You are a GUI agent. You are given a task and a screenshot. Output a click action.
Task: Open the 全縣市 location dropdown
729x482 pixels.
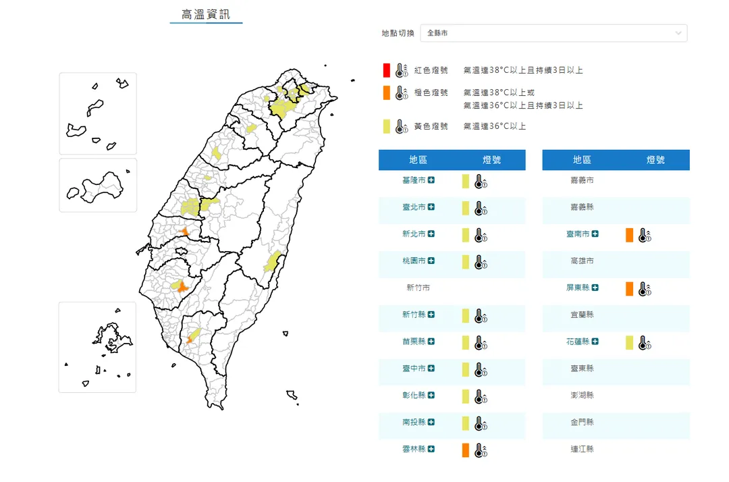pos(553,33)
